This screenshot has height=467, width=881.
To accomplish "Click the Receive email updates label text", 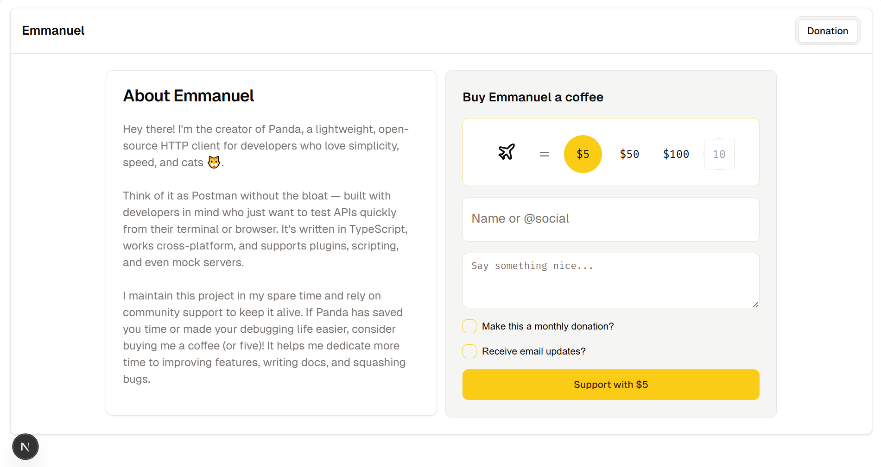I will pos(534,351).
